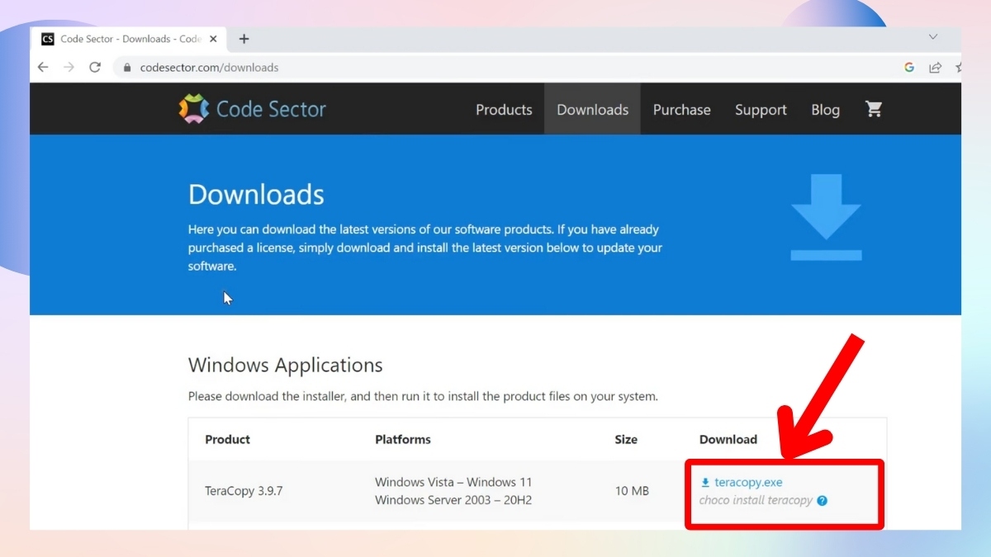Click the TeraCopy 3.9.7 product cell

[244, 491]
